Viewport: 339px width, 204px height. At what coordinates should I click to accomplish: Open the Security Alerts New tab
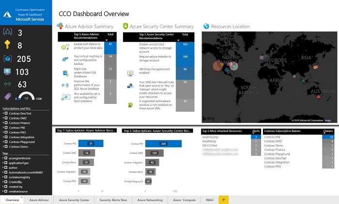pyautogui.click(x=113, y=200)
